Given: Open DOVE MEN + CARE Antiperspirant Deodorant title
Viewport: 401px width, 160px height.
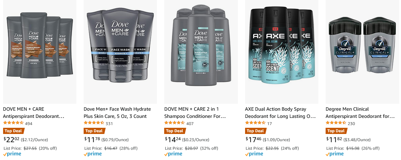Looking at the screenshot, I should tap(33, 113).
